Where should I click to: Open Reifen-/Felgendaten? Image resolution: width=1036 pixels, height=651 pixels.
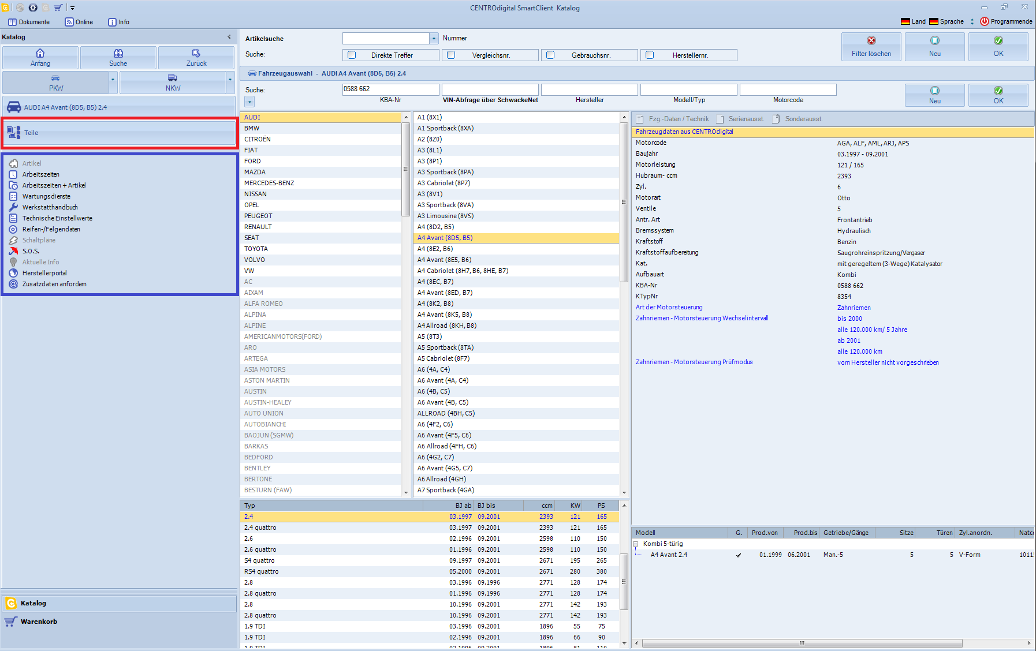point(51,229)
